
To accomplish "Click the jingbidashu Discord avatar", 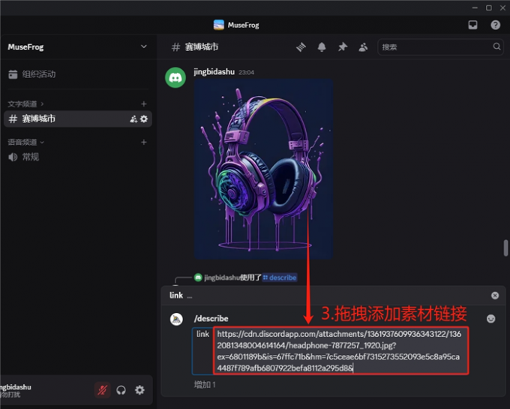I will tap(175, 77).
